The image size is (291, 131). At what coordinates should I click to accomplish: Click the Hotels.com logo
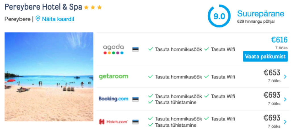[x=113, y=122]
